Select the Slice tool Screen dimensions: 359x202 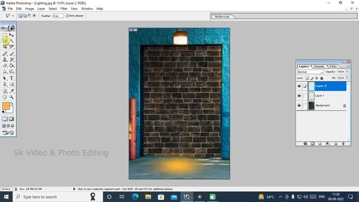pyautogui.click(x=11, y=47)
